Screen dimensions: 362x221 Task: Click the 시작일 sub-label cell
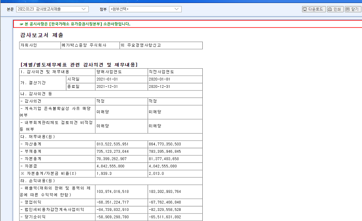(x=81, y=79)
